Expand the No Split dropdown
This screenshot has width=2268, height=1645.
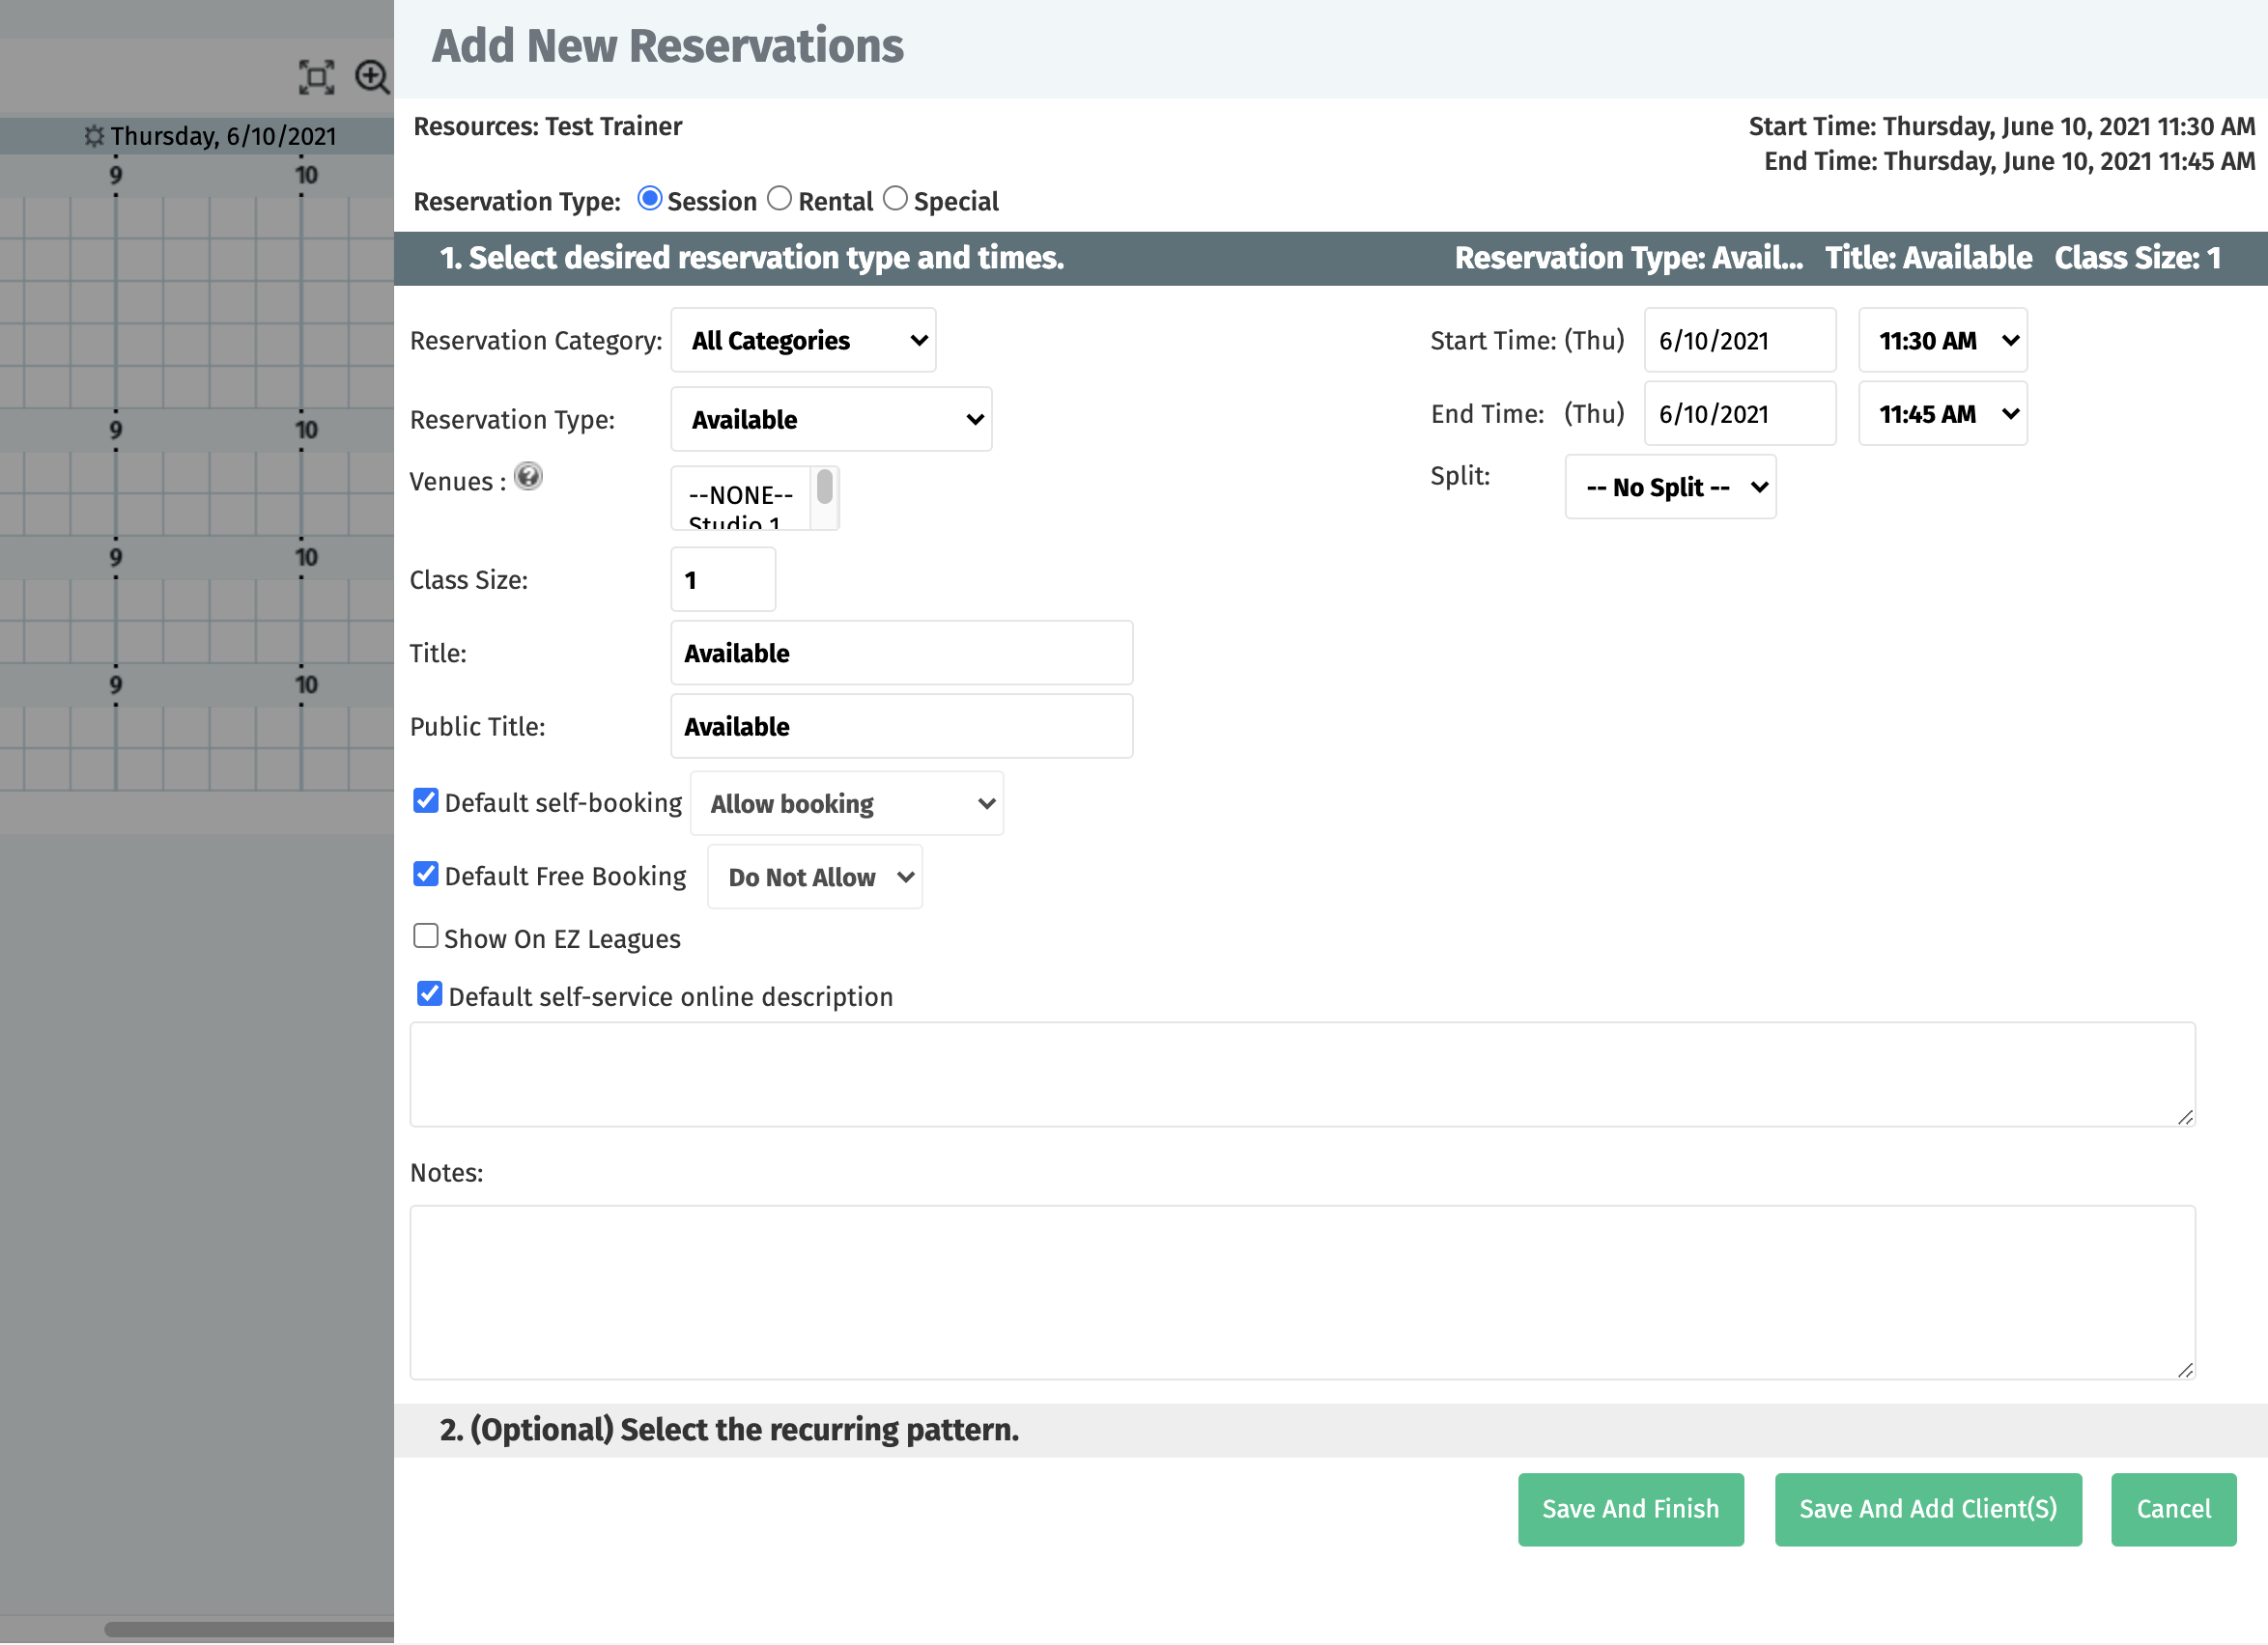(1670, 488)
